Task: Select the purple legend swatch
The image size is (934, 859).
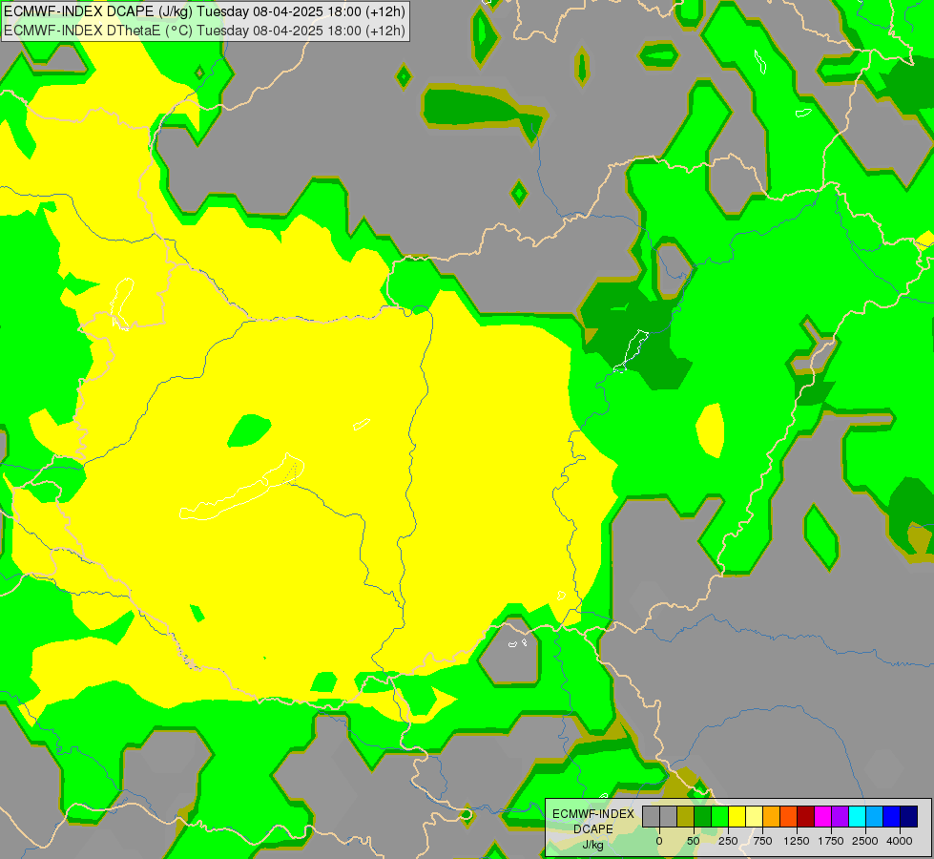Action: tap(840, 816)
